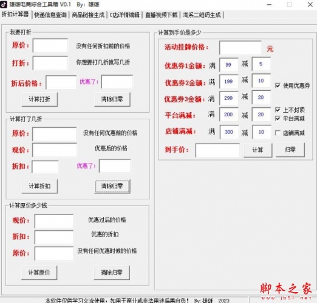This screenshot has height=303, width=317.
Task: Click the 计算原价 button
Action: 39,273
